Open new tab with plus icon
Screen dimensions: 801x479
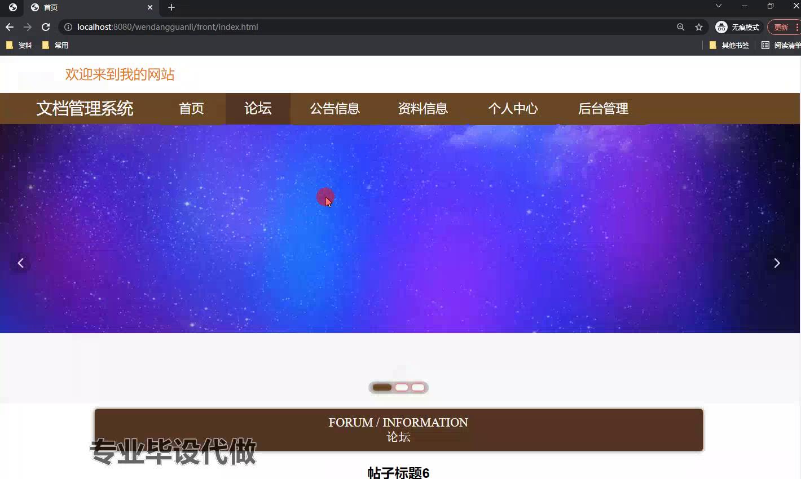pyautogui.click(x=171, y=7)
